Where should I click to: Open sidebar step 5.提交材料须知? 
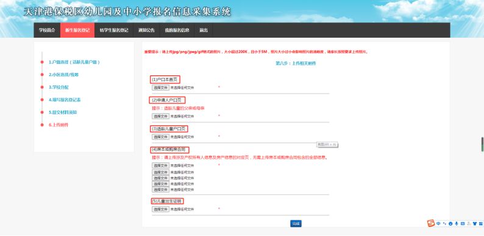[x=63, y=113]
